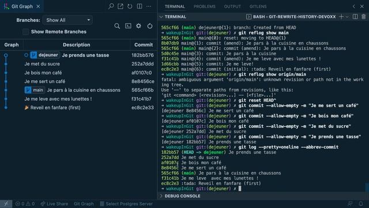The image size is (369, 208).
Task: Open notifications bell in status bar
Action: click(x=361, y=204)
